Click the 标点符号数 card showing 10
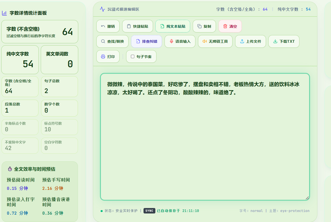331x222 pixels. pos(60,127)
